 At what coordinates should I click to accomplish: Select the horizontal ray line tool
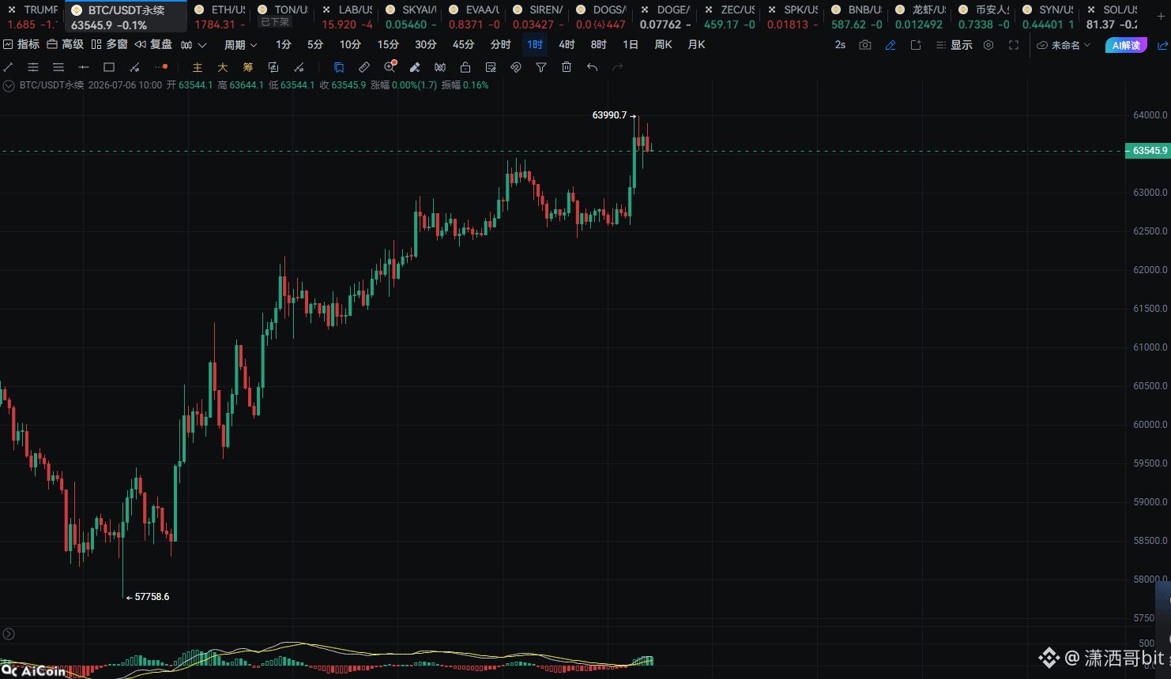(84, 67)
